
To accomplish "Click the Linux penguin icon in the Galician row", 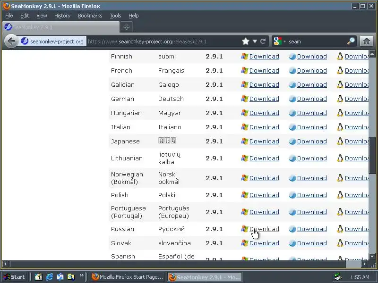I will tap(340, 84).
